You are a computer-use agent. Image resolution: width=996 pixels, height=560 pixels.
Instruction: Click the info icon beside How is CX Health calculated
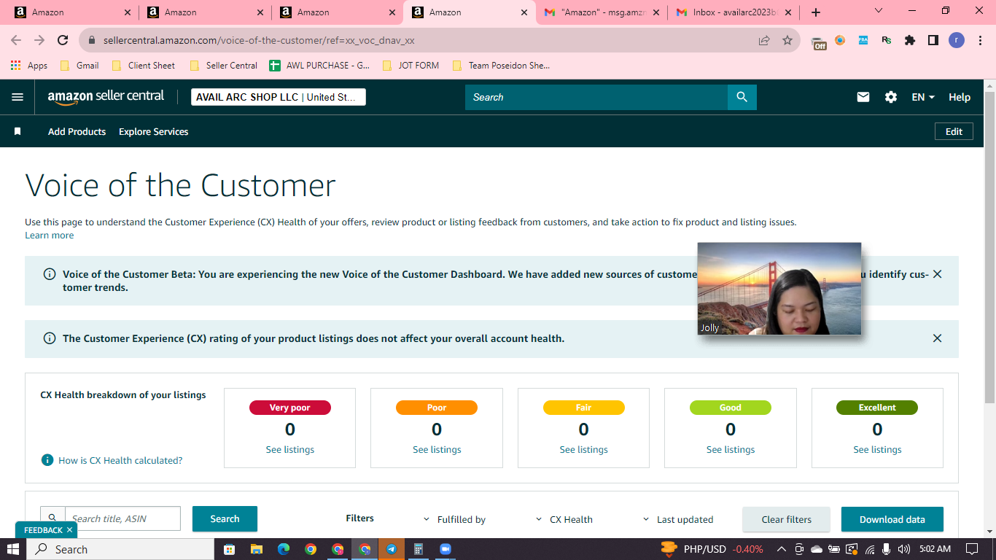point(47,460)
